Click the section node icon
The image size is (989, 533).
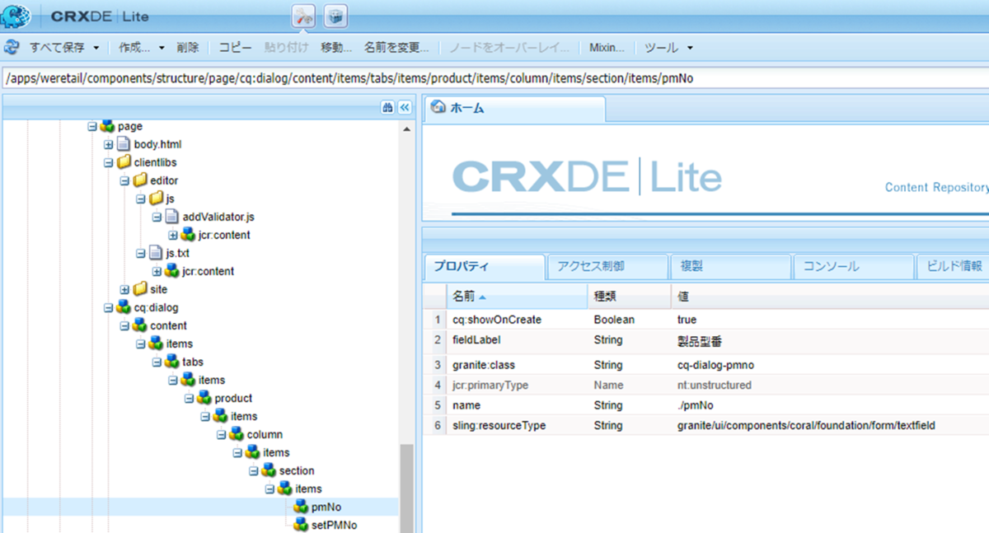pyautogui.click(x=269, y=470)
